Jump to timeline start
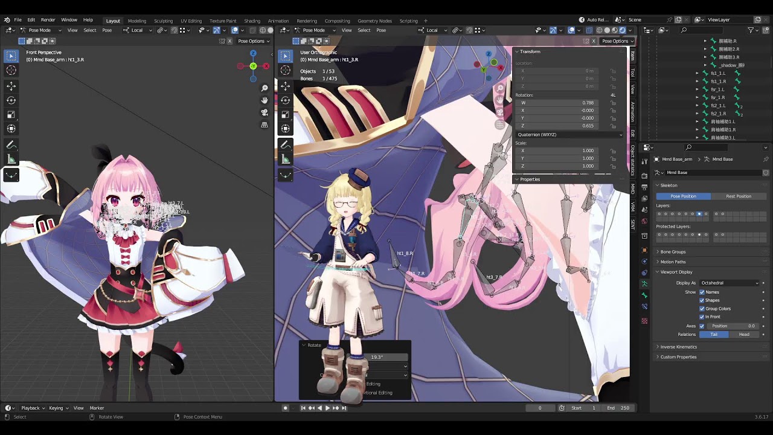Screen dimensions: 773x435 pos(303,408)
